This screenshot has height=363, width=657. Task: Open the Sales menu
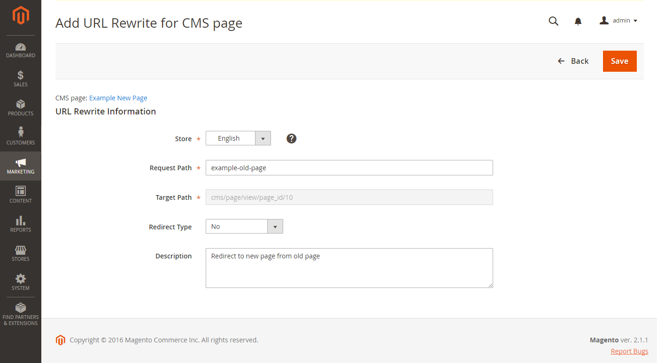pyautogui.click(x=21, y=79)
